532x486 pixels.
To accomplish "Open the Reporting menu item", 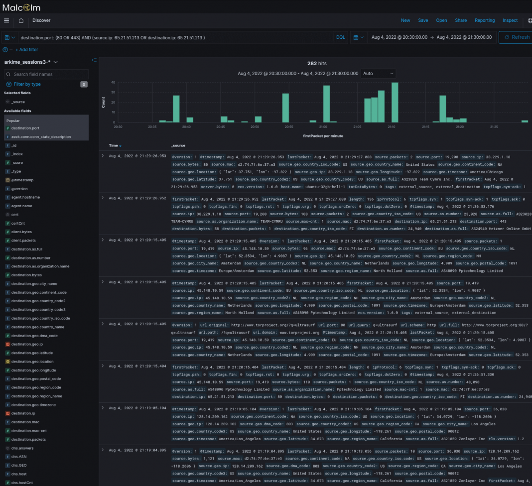I will click(484, 20).
